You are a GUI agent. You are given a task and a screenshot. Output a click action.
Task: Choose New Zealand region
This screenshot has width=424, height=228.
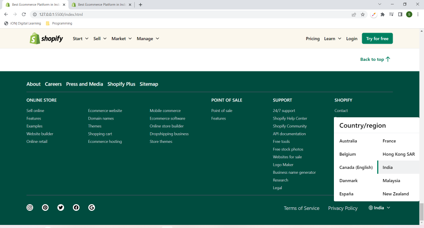(396, 194)
